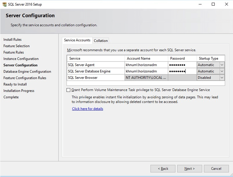
Task: Edit account name for SQL Server Database Engine
Action: click(146, 71)
